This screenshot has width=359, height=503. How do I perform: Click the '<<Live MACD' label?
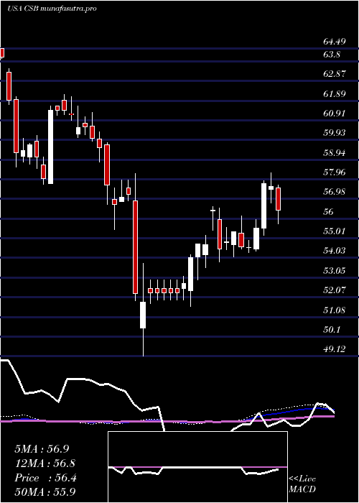(x=302, y=484)
